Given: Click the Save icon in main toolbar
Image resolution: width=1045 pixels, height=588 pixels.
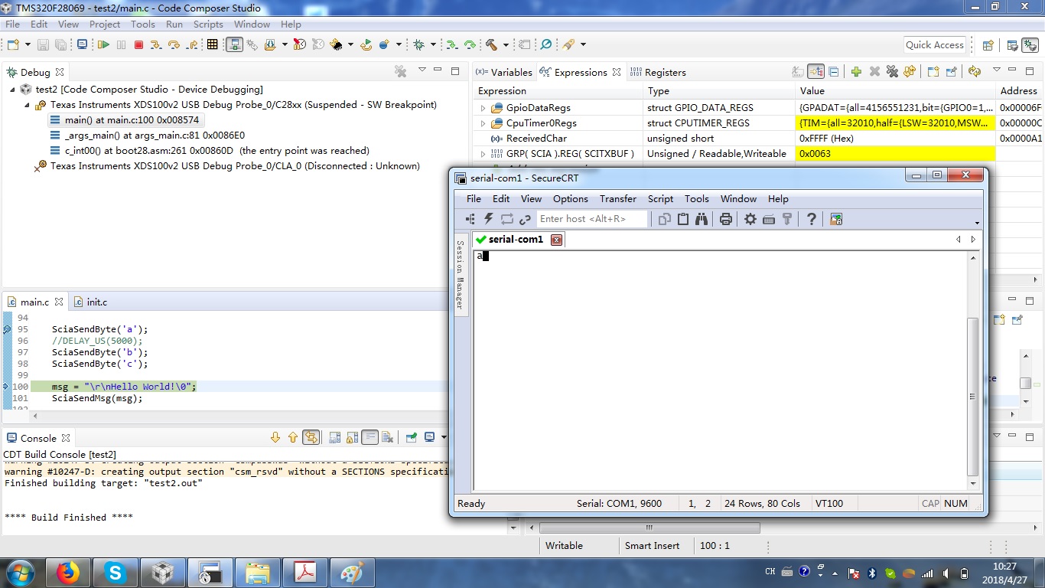Looking at the screenshot, I should (x=43, y=44).
